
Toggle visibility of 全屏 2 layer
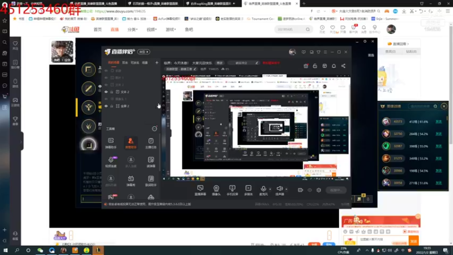click(x=106, y=106)
